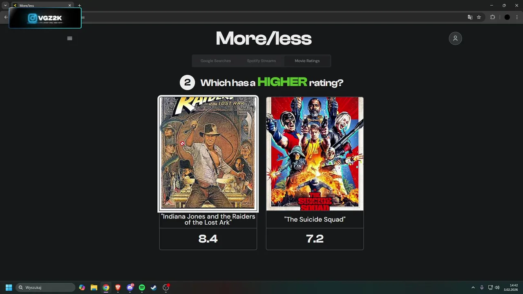Bookmark this page with the star icon

(479, 17)
